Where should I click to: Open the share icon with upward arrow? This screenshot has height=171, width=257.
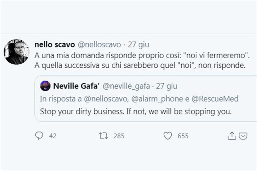pos(232,135)
